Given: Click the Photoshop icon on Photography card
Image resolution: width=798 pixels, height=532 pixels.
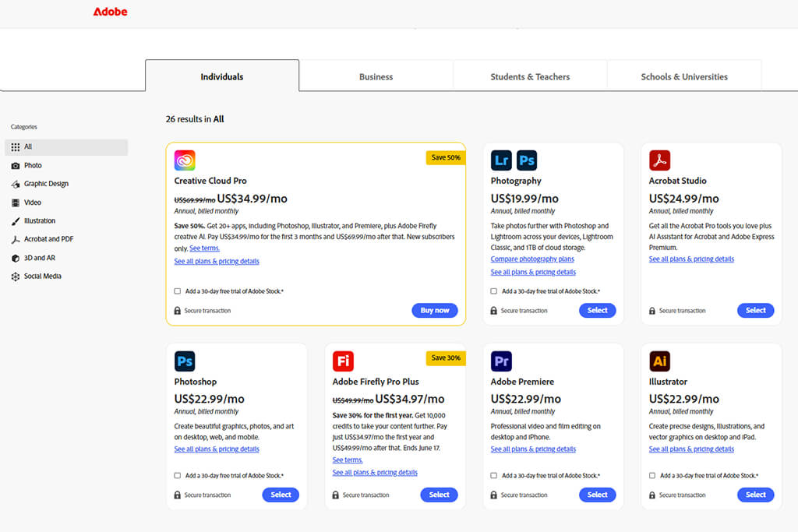Looking at the screenshot, I should click(x=527, y=160).
